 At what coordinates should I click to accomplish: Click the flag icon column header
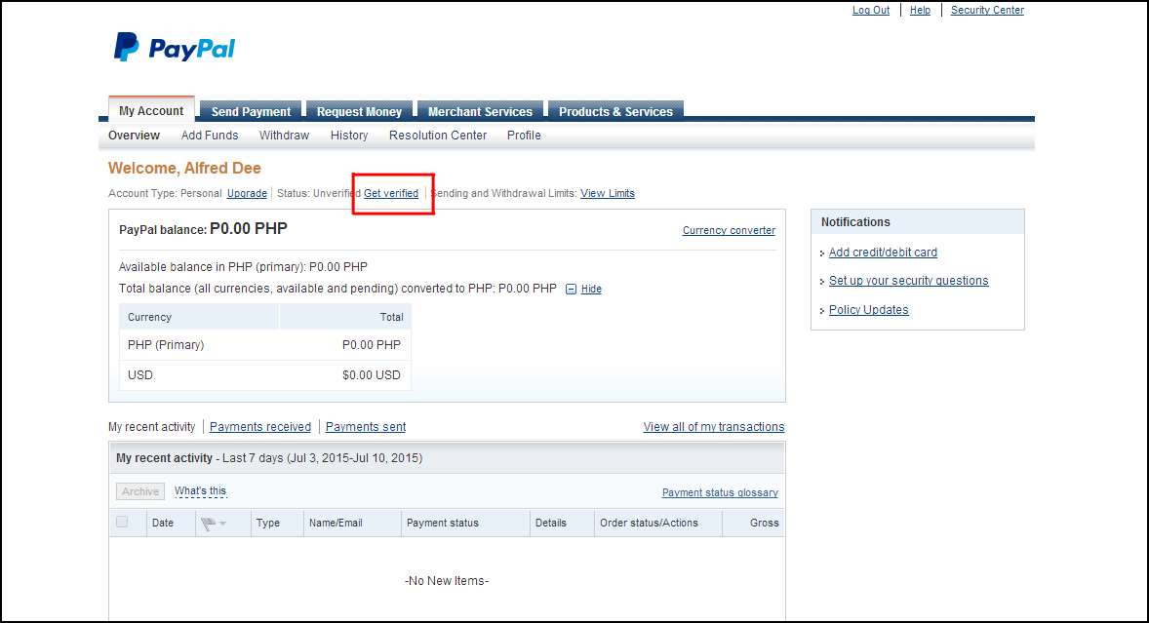(208, 524)
